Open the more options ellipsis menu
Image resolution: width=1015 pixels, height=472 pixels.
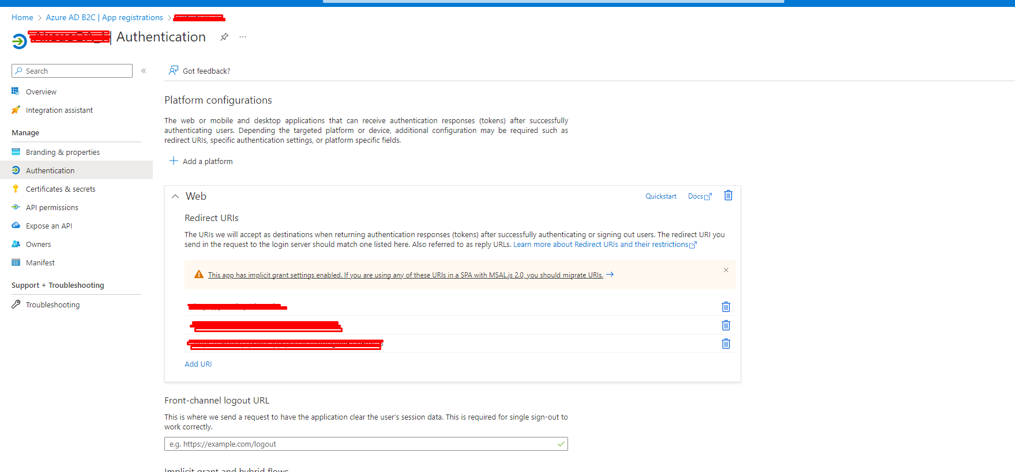243,37
